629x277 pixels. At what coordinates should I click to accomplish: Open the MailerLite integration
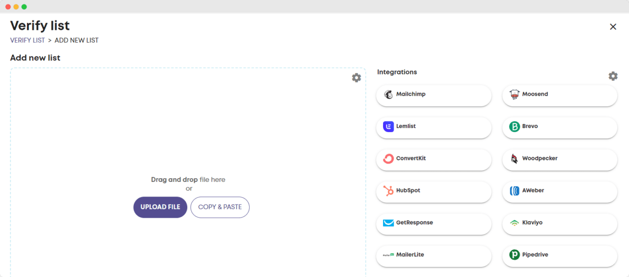[x=433, y=255]
